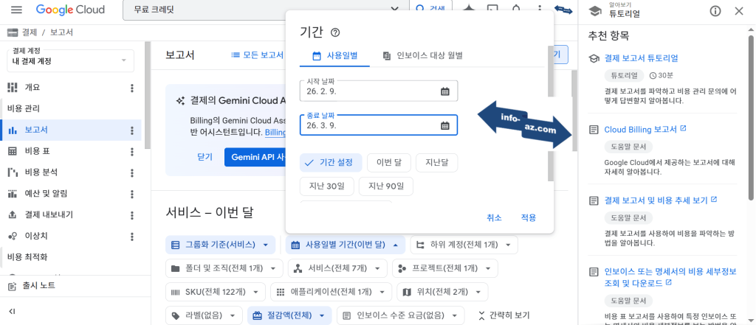Open more options for 비용 분석

click(132, 173)
